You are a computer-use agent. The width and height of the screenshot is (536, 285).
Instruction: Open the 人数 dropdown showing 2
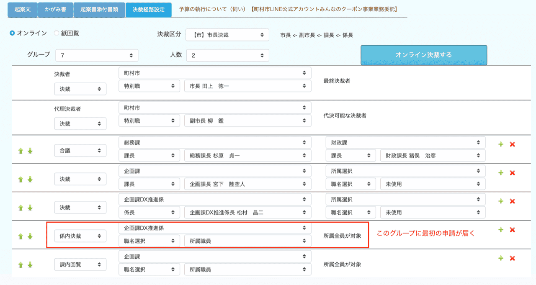tap(227, 55)
